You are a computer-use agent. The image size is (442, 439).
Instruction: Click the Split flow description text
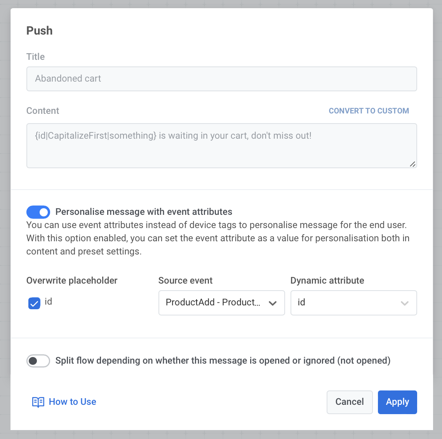click(223, 361)
